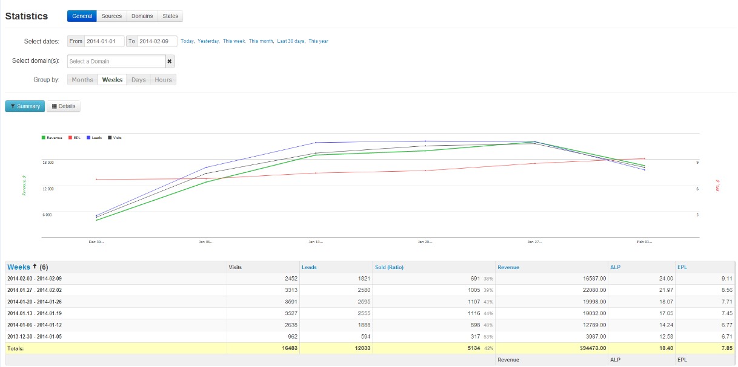The width and height of the screenshot is (738, 367).
Task: Toggle the Visits series in chart legend
Action: tap(115, 138)
